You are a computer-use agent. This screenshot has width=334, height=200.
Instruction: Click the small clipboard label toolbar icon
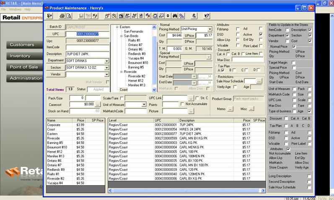[141, 16]
